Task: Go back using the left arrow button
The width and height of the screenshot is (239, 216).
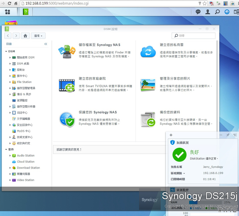Action: (x=8, y=36)
